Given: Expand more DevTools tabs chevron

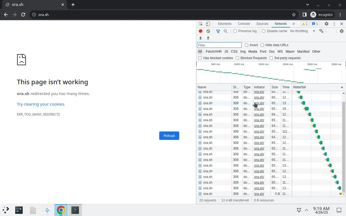Looking at the screenshot, I should point(294,24).
